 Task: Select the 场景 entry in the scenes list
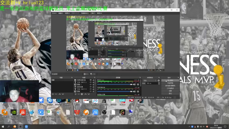coord(62,80)
